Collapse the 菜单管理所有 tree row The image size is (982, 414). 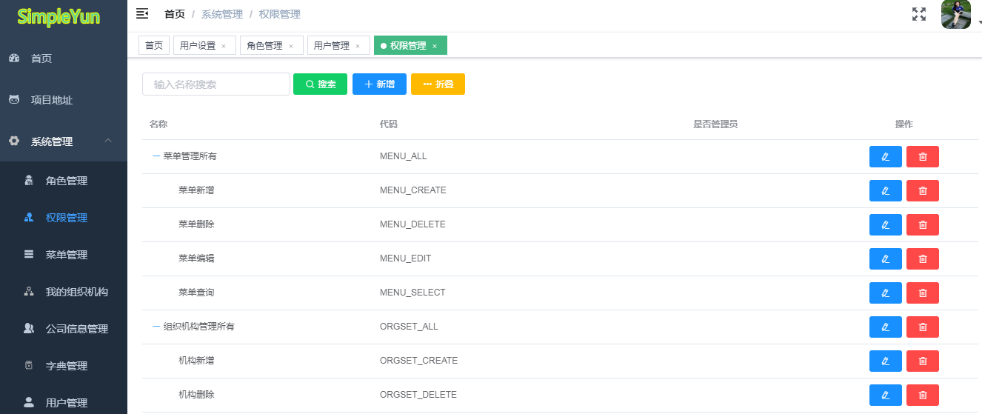(156, 156)
